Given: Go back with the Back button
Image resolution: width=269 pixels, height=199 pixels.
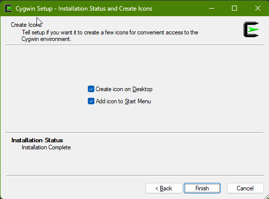Looking at the screenshot, I should [x=164, y=188].
